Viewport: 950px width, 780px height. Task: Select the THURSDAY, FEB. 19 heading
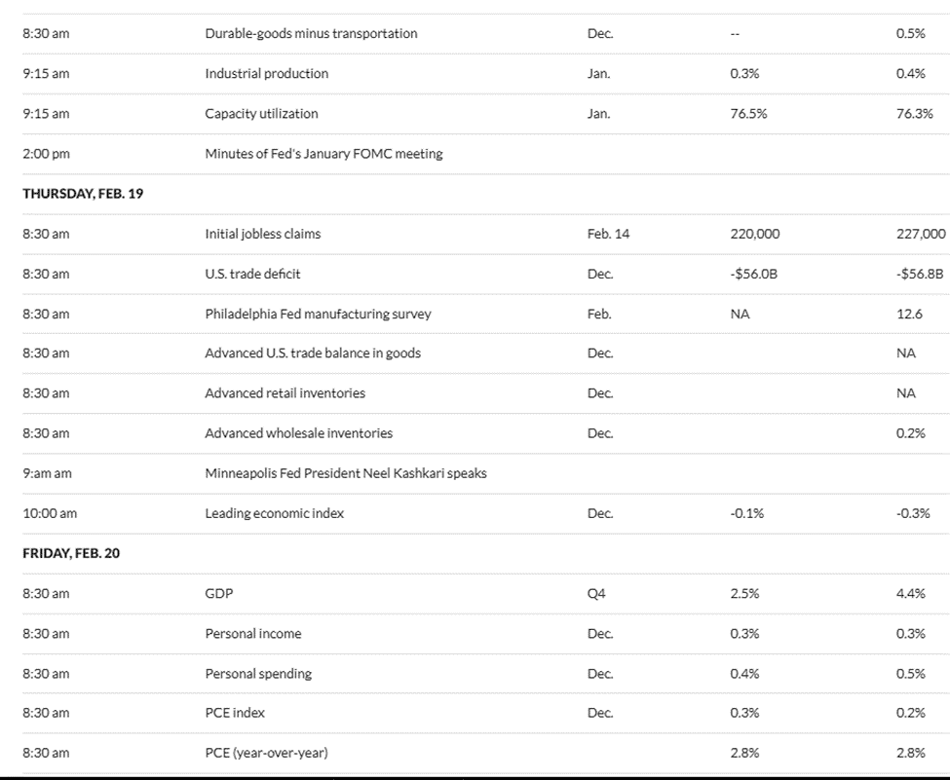tap(83, 194)
